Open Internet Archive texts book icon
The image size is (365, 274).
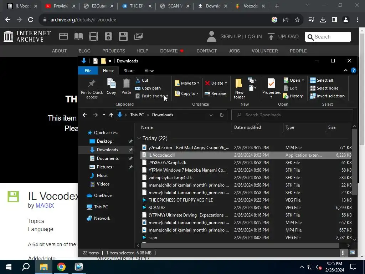click(x=78, y=36)
